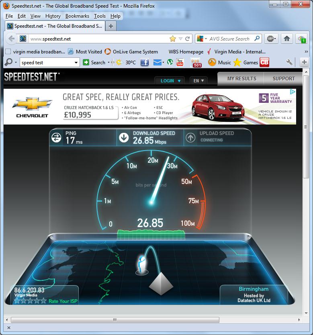
Task: Open virgin media broadband bookmark
Action: pos(35,52)
